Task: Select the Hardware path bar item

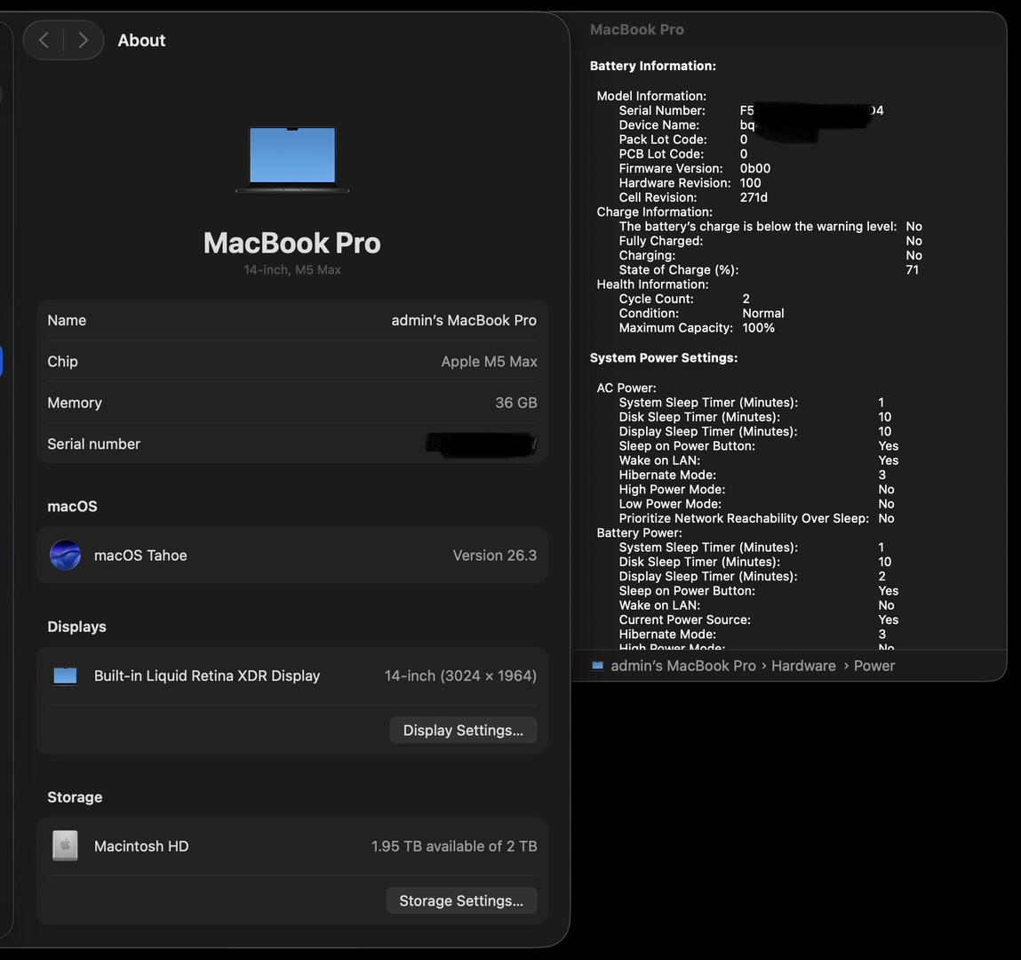Action: pyautogui.click(x=803, y=666)
